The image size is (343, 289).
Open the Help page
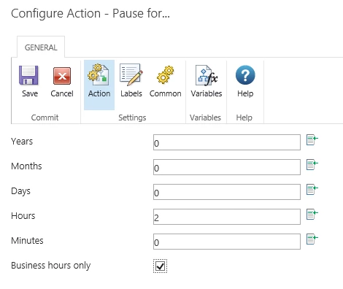click(245, 82)
